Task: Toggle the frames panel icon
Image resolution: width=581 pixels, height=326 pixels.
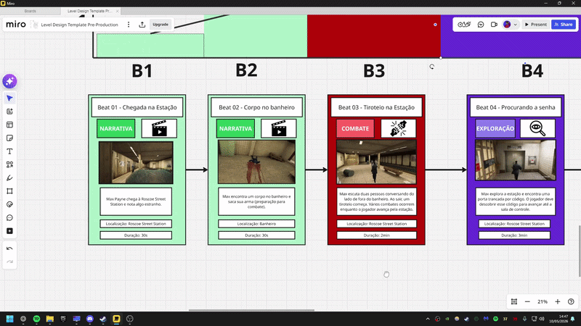Action: tap(514, 301)
